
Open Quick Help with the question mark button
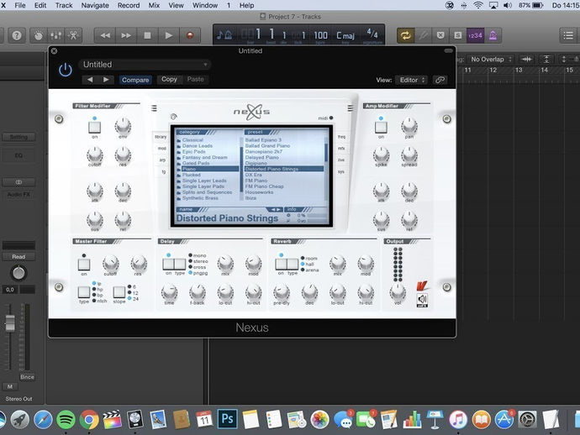coord(17,35)
